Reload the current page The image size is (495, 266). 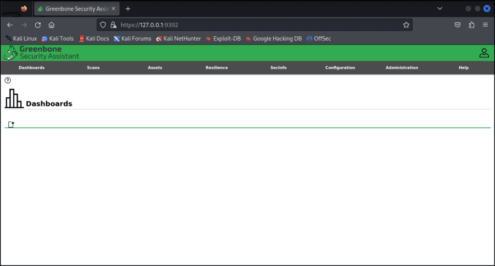click(38, 25)
